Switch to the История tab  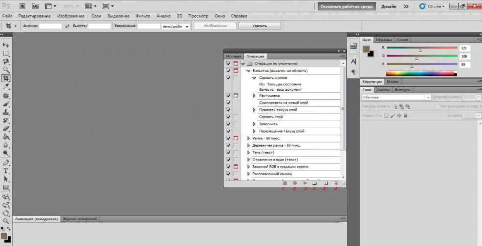pyautogui.click(x=233, y=57)
